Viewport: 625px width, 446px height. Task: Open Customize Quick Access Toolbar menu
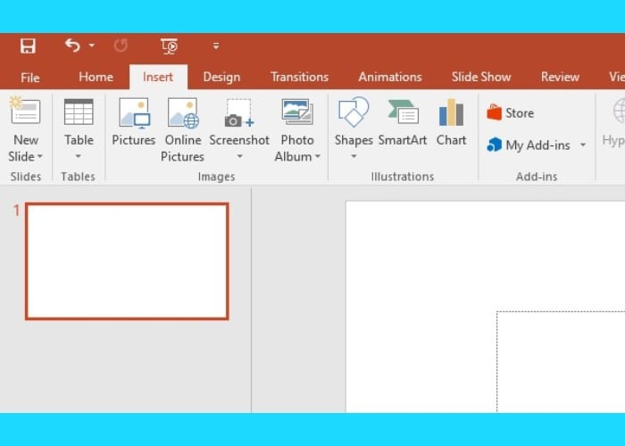point(216,46)
